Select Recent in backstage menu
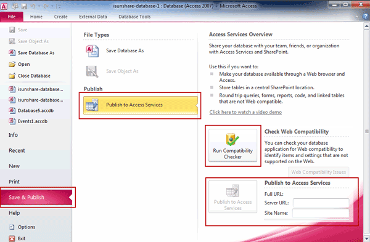This screenshot has height=242, width=370. point(17,150)
